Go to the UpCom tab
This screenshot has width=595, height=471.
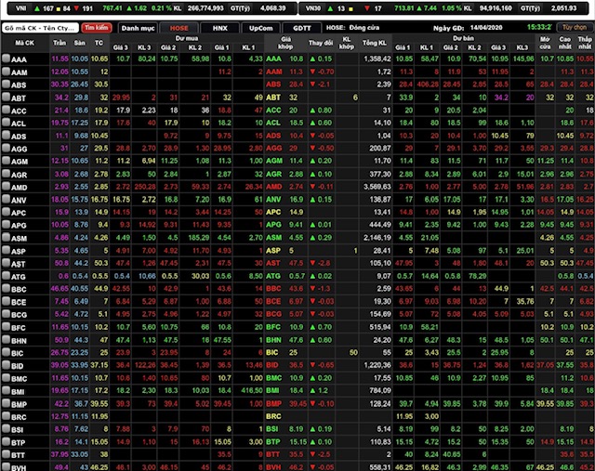[261, 28]
